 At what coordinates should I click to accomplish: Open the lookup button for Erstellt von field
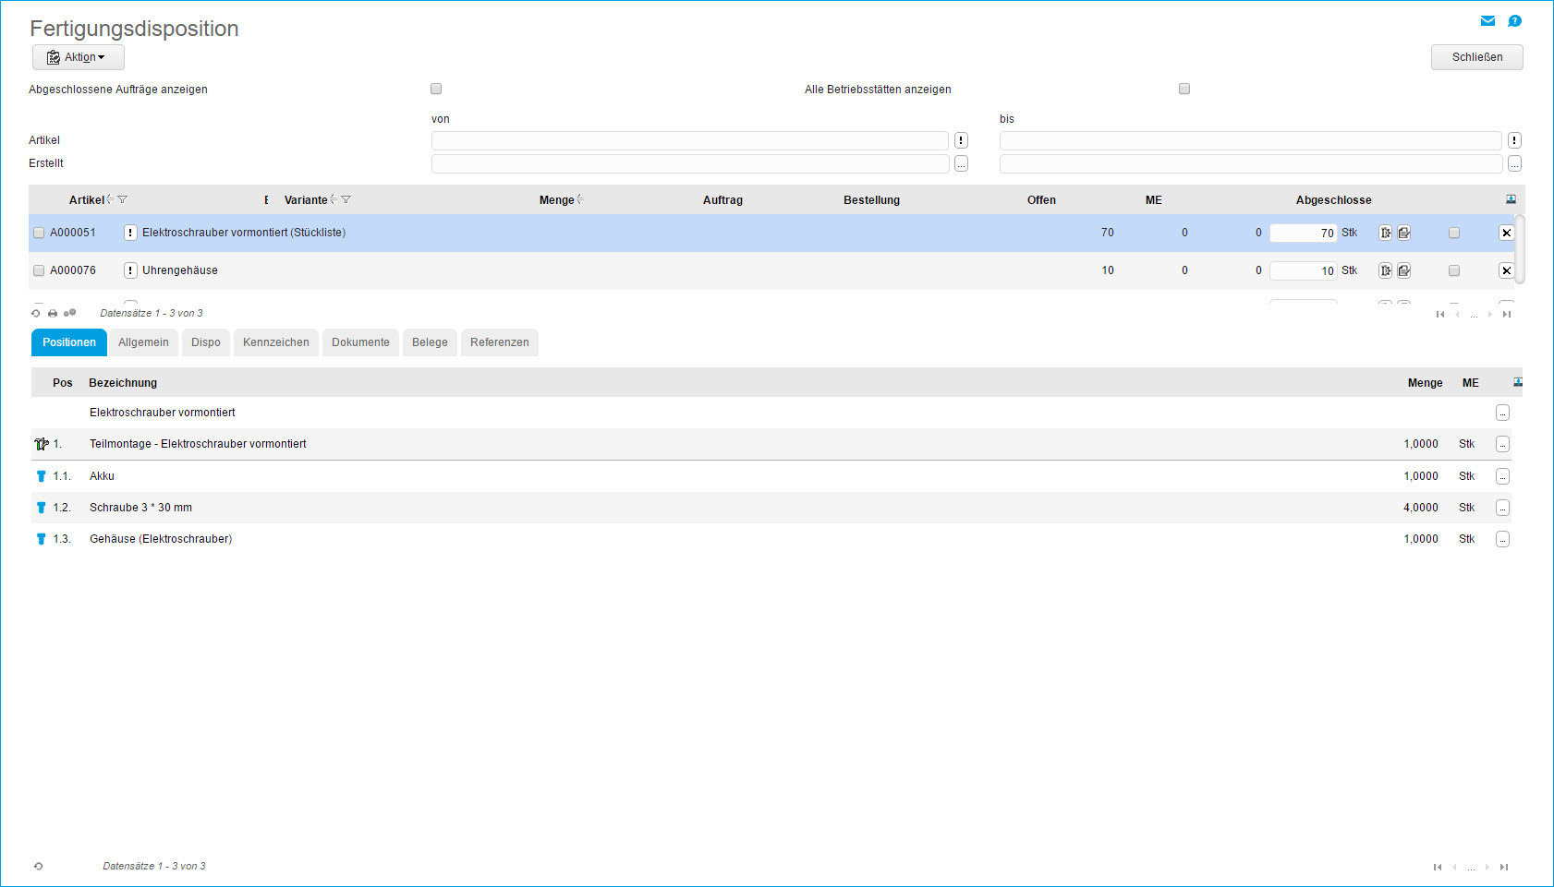pos(961,163)
